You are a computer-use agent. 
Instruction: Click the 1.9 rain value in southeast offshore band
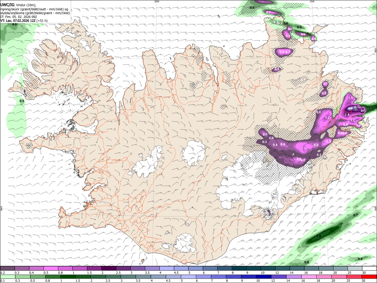[319, 236]
